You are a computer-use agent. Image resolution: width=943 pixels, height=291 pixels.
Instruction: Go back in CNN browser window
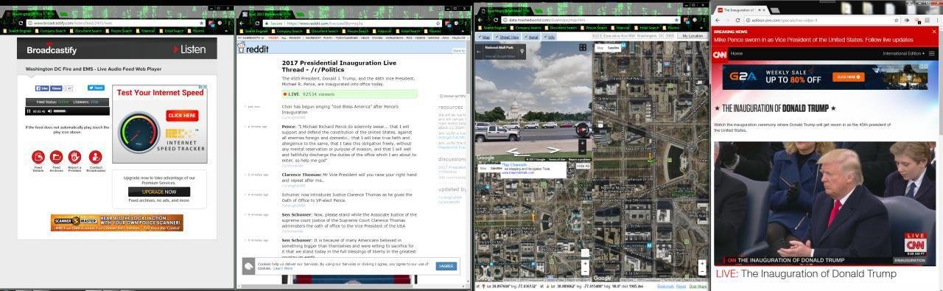click(x=718, y=20)
